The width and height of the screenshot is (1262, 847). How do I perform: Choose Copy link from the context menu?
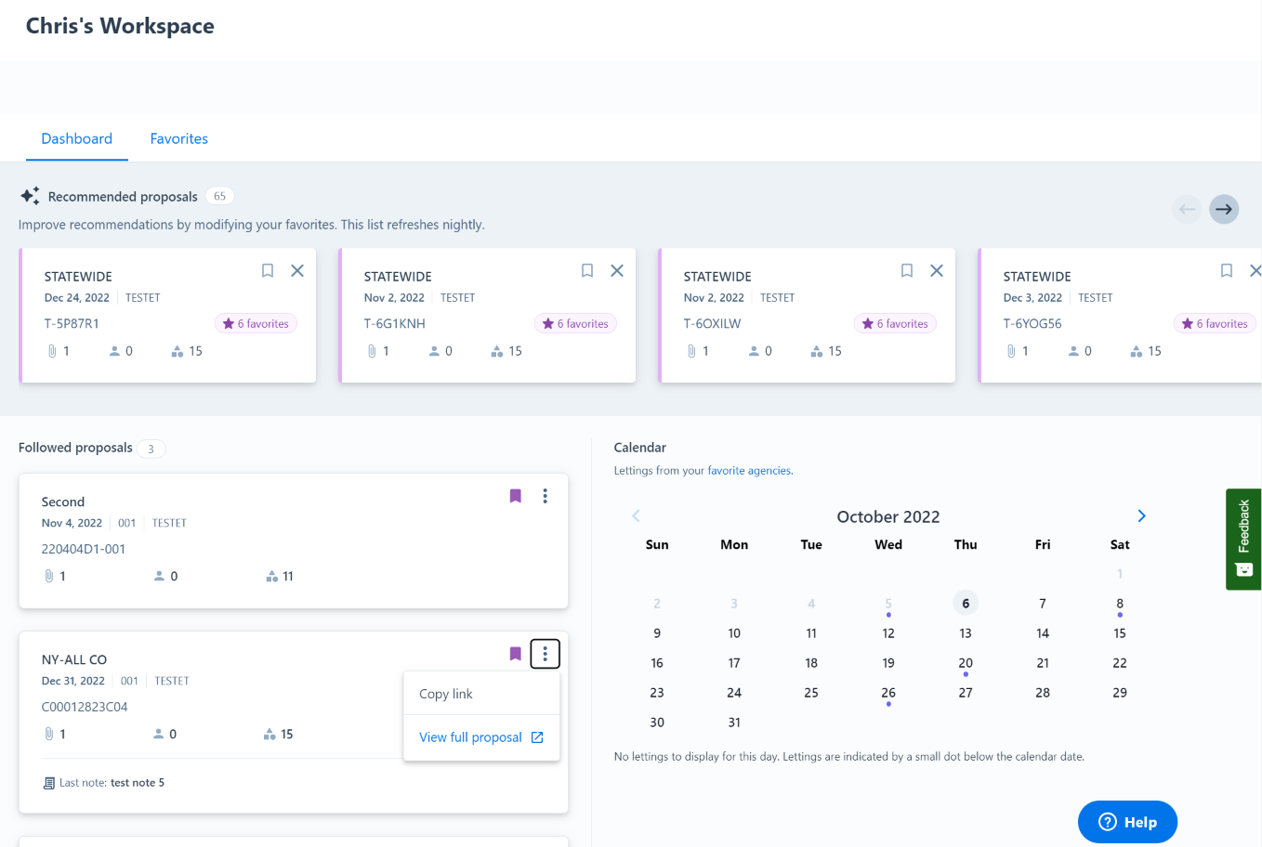(x=446, y=694)
